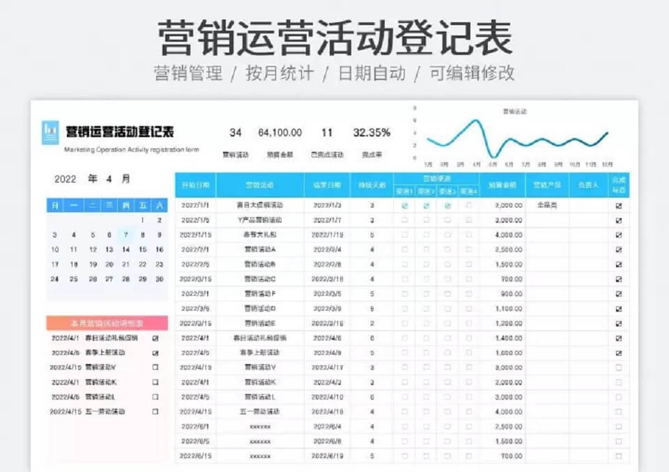
Task: Check 渠道4 box in the 节日大促销活动 row
Action: [x=468, y=205]
